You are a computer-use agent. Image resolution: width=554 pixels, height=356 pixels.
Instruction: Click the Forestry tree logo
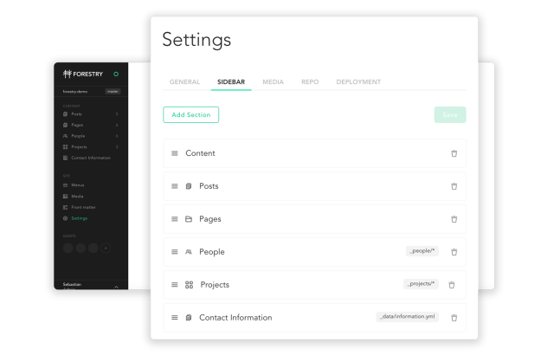point(68,74)
